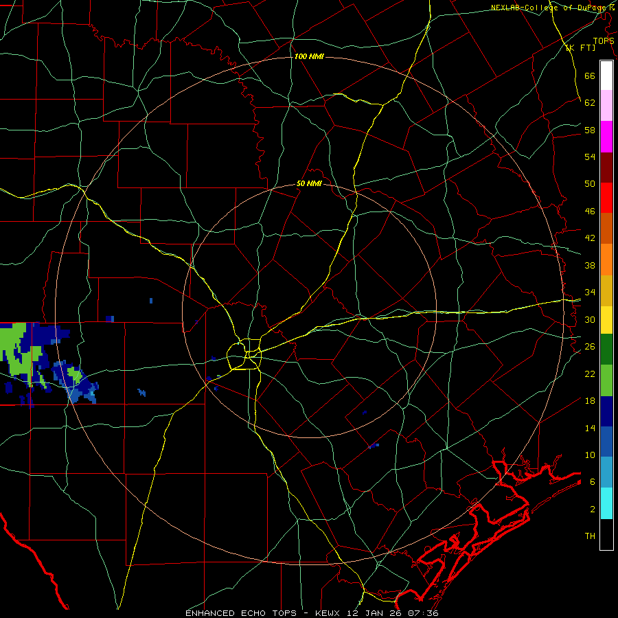Click the cyan 2 kft color band
Viewport: 618px width, 618px height.
click(606, 503)
